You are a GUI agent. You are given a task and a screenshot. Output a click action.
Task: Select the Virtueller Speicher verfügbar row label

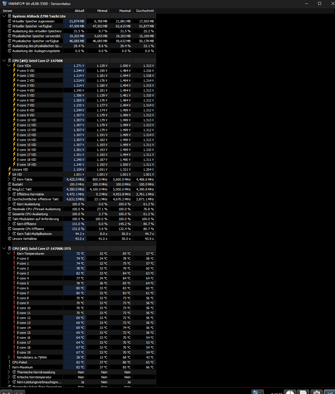pyautogui.click(x=32, y=26)
